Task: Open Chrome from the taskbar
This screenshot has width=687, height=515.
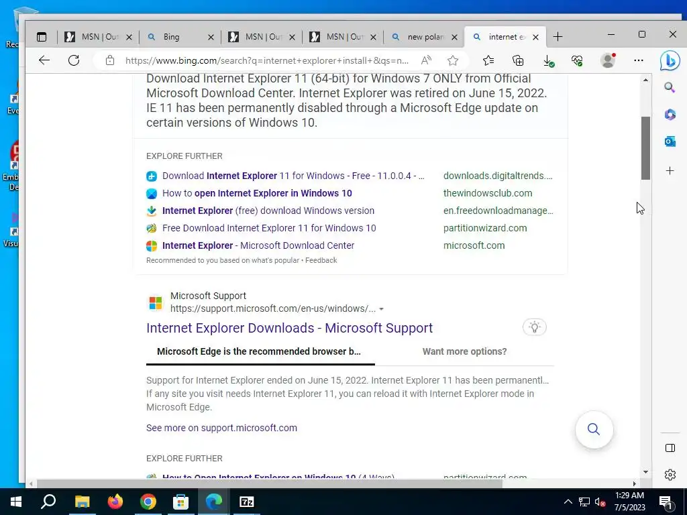Action: (148, 502)
